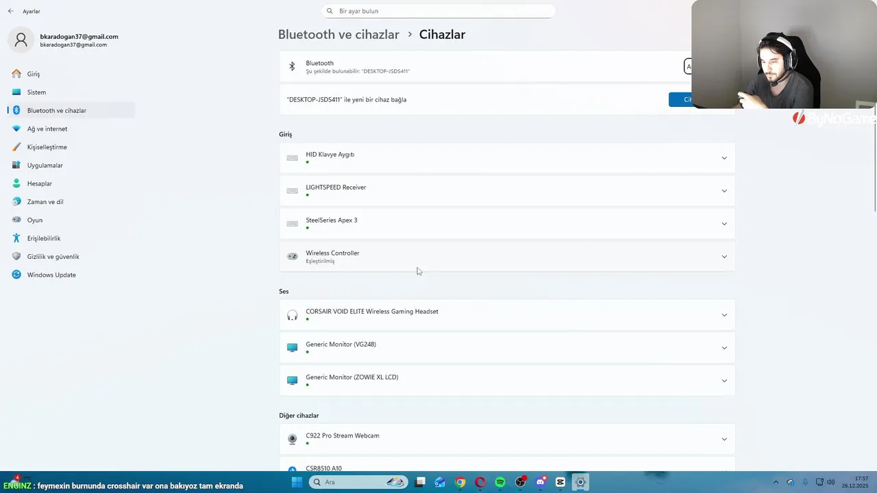Image resolution: width=877 pixels, height=493 pixels.
Task: Click the ZOWIE XL LCD monitor icon
Action: point(293,381)
